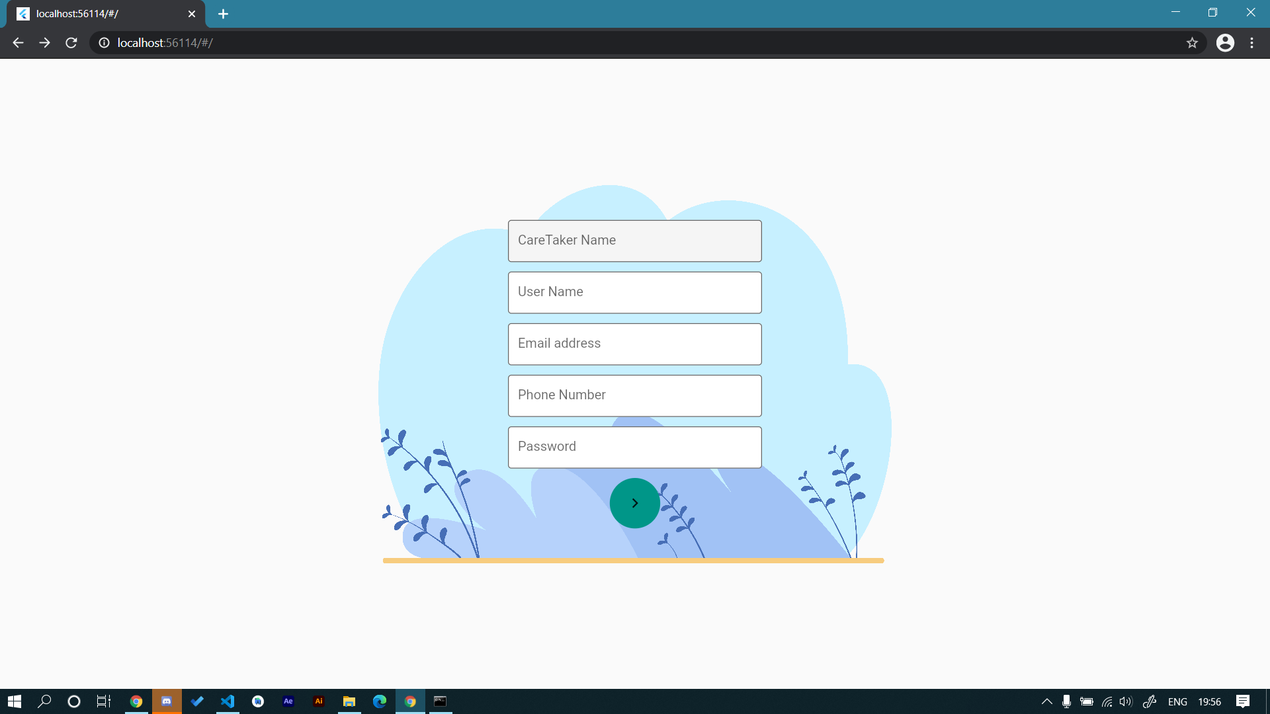
Task: Focus the CareTaker Name field
Action: pyautogui.click(x=634, y=241)
